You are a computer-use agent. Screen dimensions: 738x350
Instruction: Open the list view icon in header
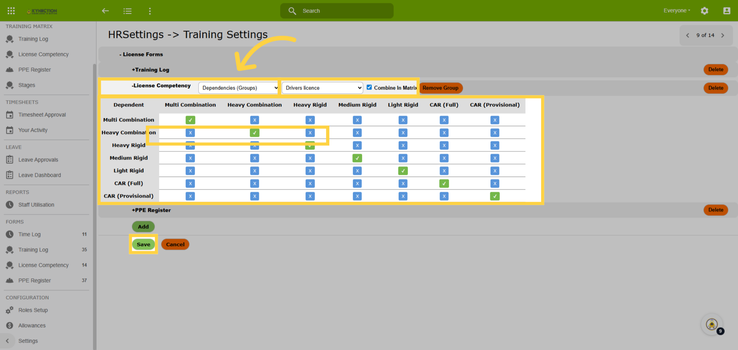(x=128, y=11)
